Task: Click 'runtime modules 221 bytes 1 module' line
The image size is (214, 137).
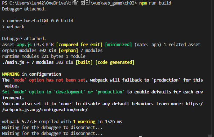Action: coord(44,56)
